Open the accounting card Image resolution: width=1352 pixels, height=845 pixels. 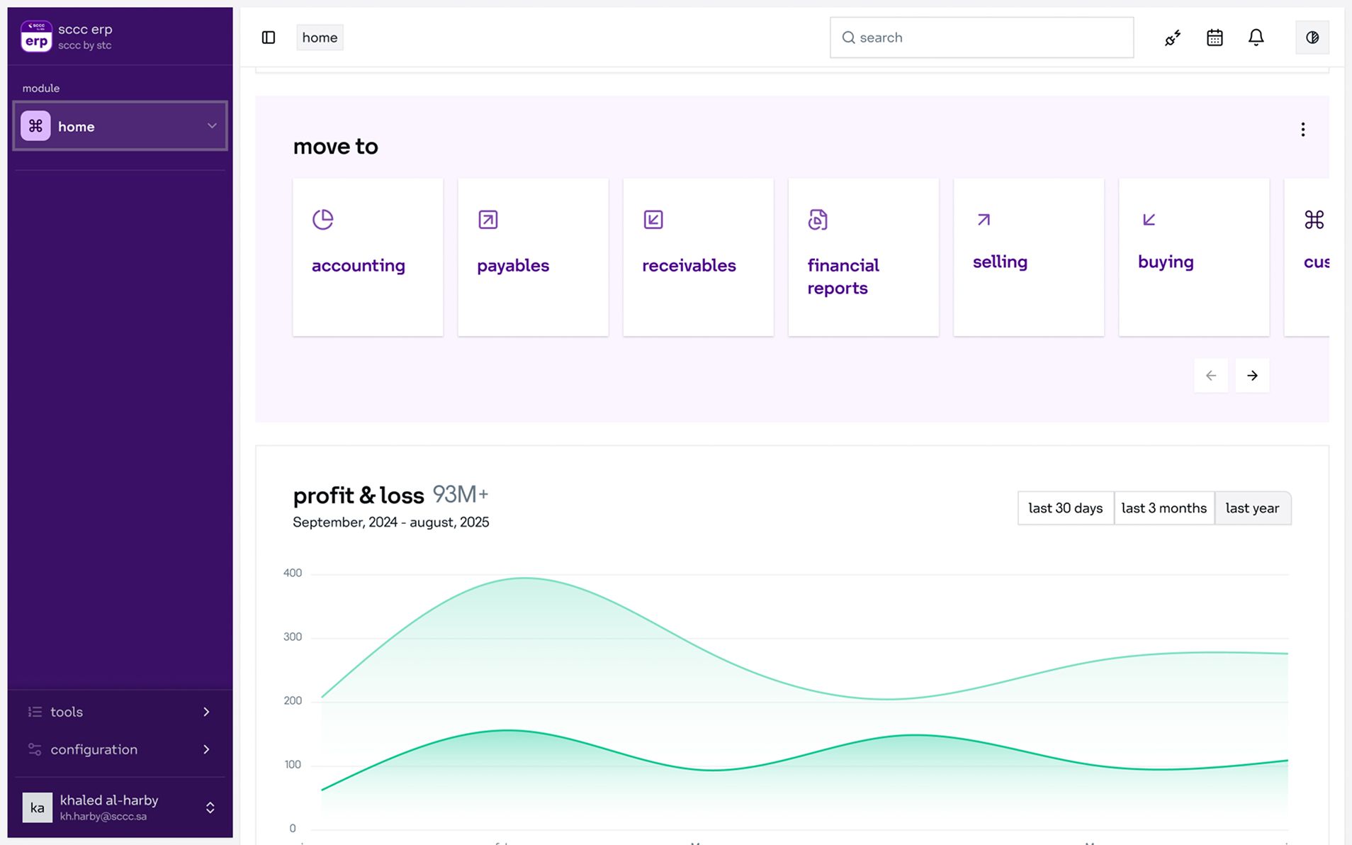(x=368, y=257)
